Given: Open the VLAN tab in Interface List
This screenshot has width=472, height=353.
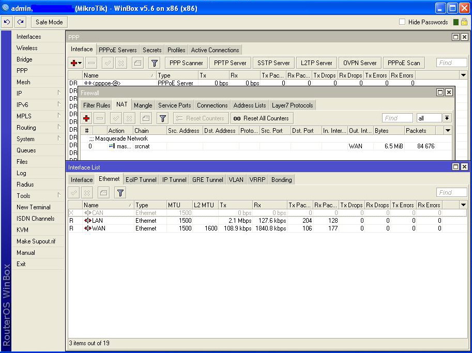Looking at the screenshot, I should [236, 180].
